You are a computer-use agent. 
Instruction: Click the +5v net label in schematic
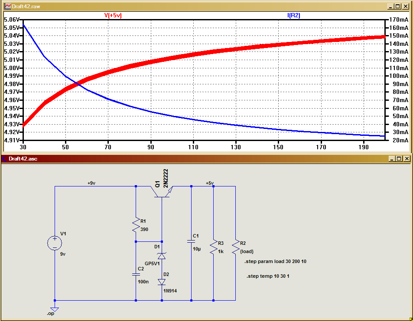[x=210, y=183]
